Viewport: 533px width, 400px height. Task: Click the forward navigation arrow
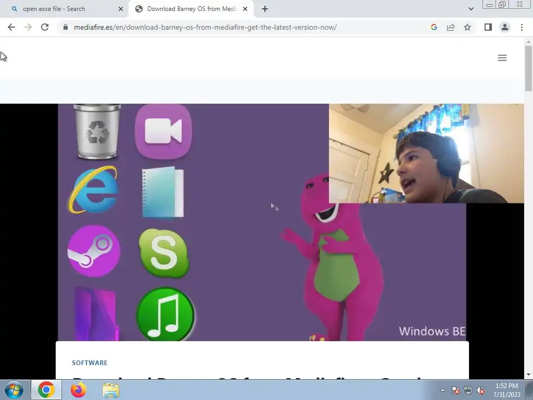28,27
